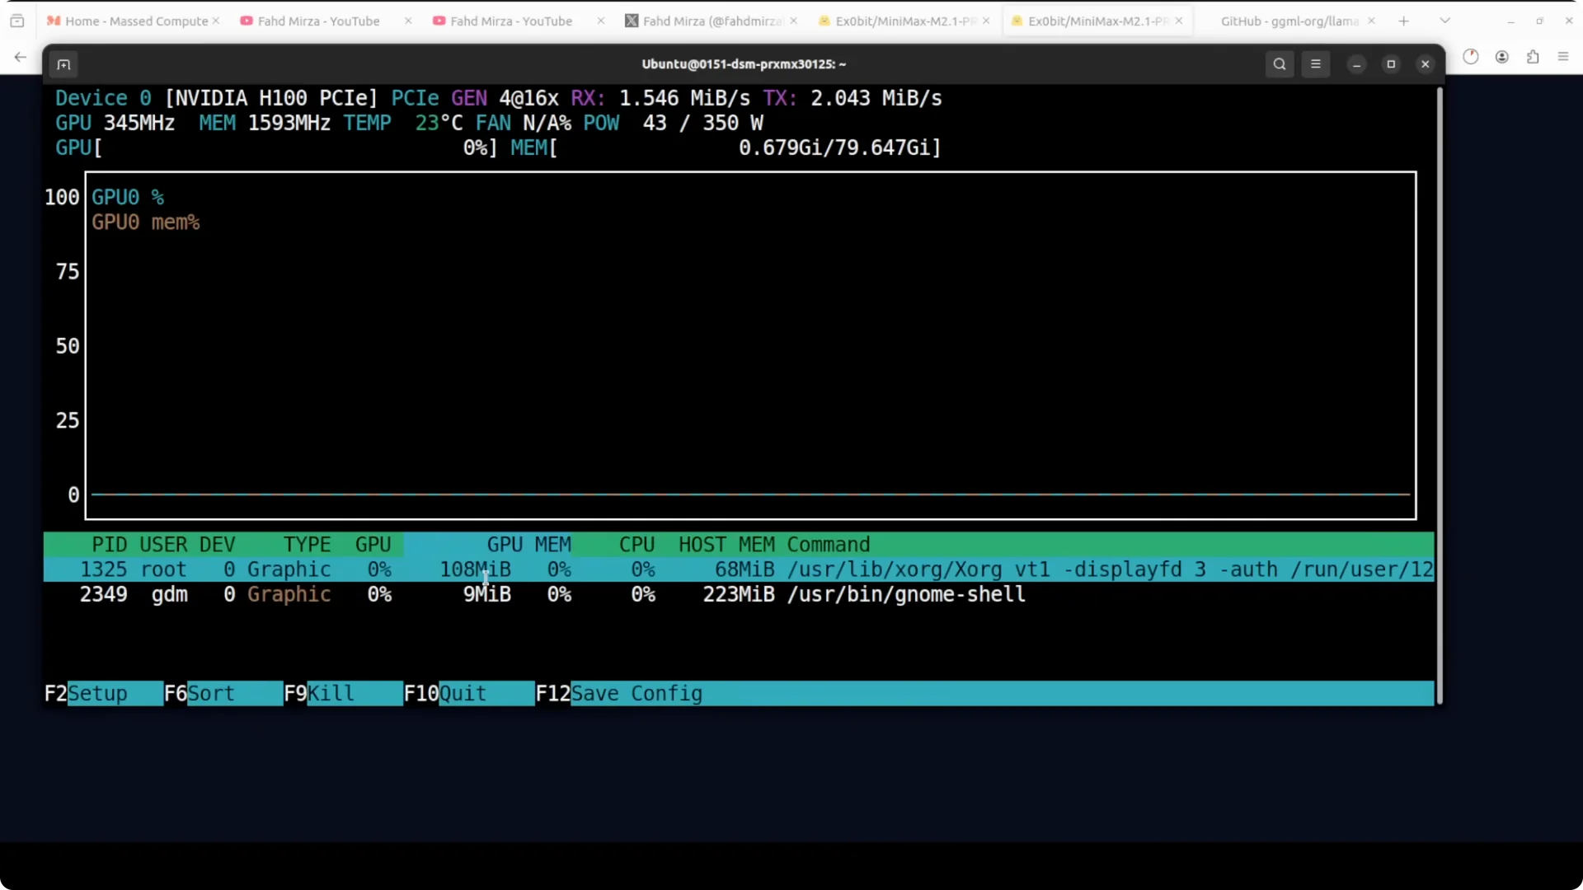The width and height of the screenshot is (1583, 890).
Task: Click the GPU MEM column header
Action: tap(528, 545)
